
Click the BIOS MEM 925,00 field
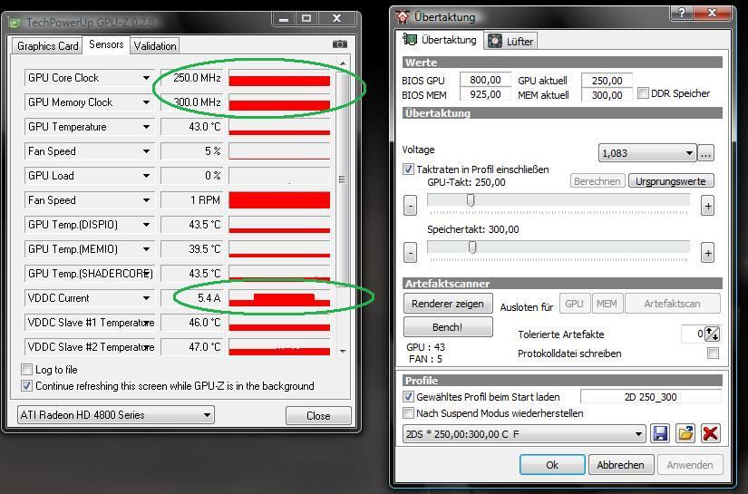tap(485, 94)
